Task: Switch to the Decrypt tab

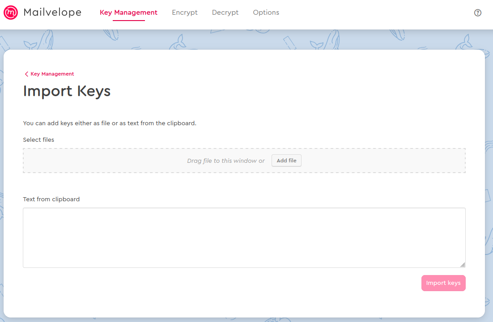Action: (x=225, y=13)
